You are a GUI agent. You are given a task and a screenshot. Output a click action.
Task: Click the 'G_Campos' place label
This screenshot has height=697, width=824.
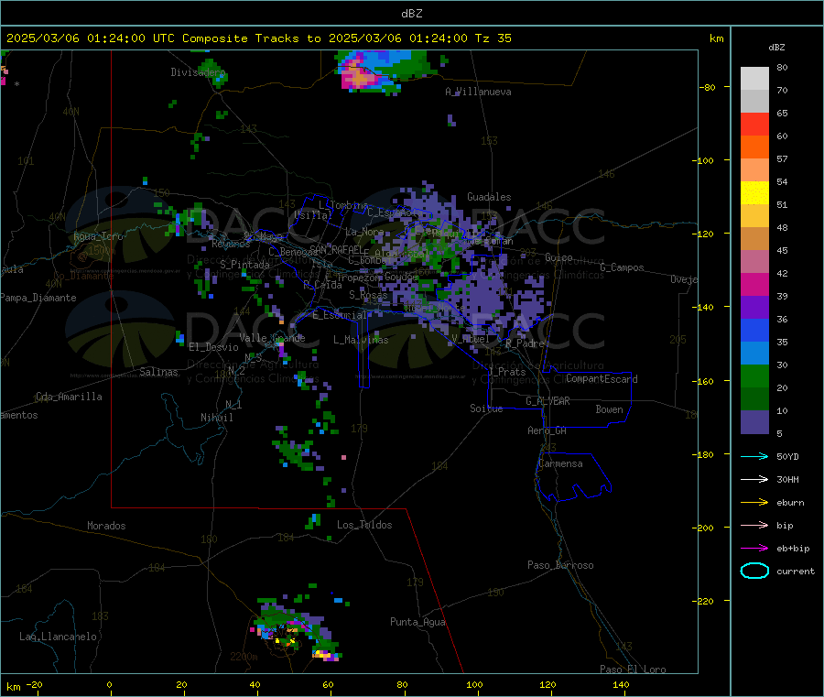622,267
